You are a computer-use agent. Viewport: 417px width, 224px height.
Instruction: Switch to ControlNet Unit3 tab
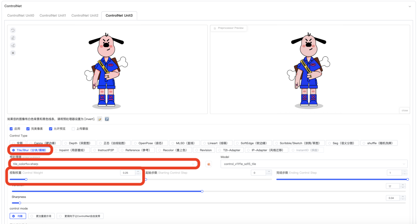pos(119,16)
